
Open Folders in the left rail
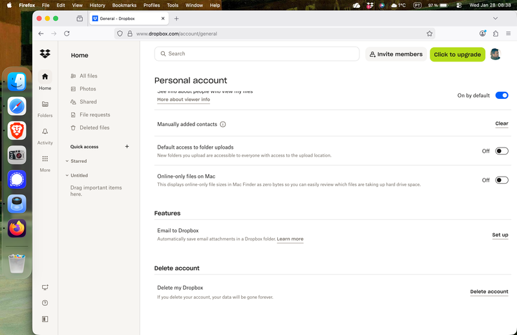click(45, 104)
